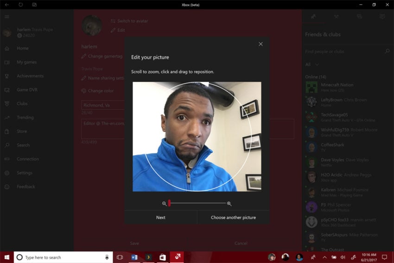Open the Friends tab icon in right panel

(x=313, y=17)
